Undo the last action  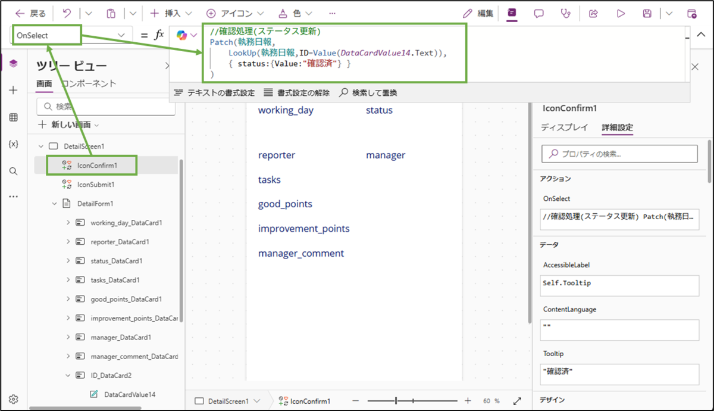pyautogui.click(x=67, y=13)
